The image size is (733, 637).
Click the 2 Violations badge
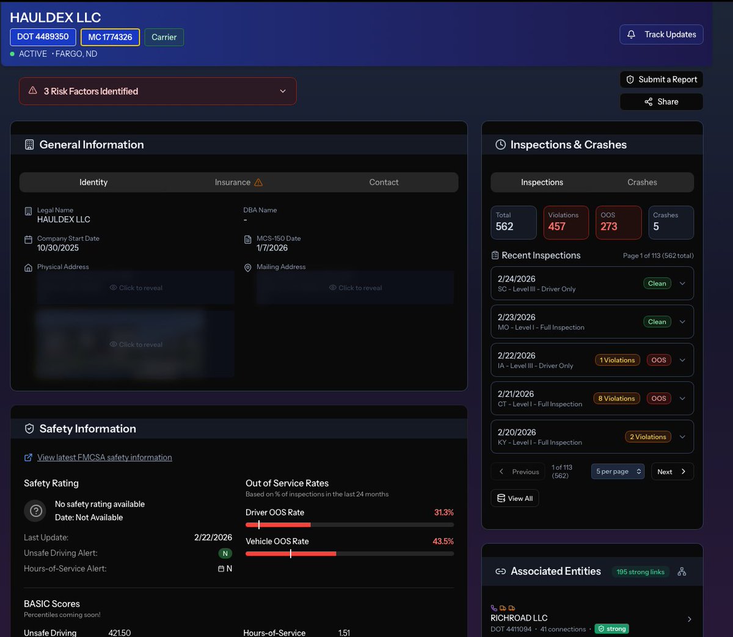click(x=648, y=437)
